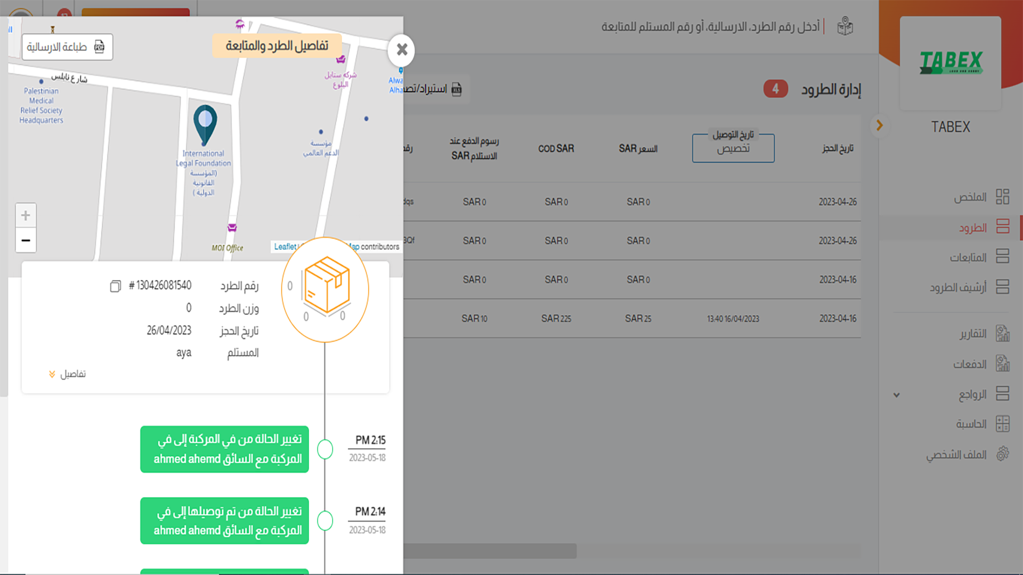Open the الملخص summary menu item

coord(970,197)
